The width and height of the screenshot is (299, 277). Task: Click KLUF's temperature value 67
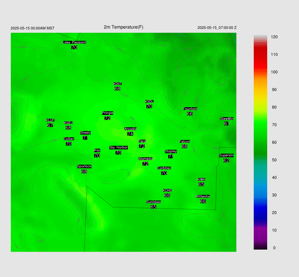[x=50, y=125]
